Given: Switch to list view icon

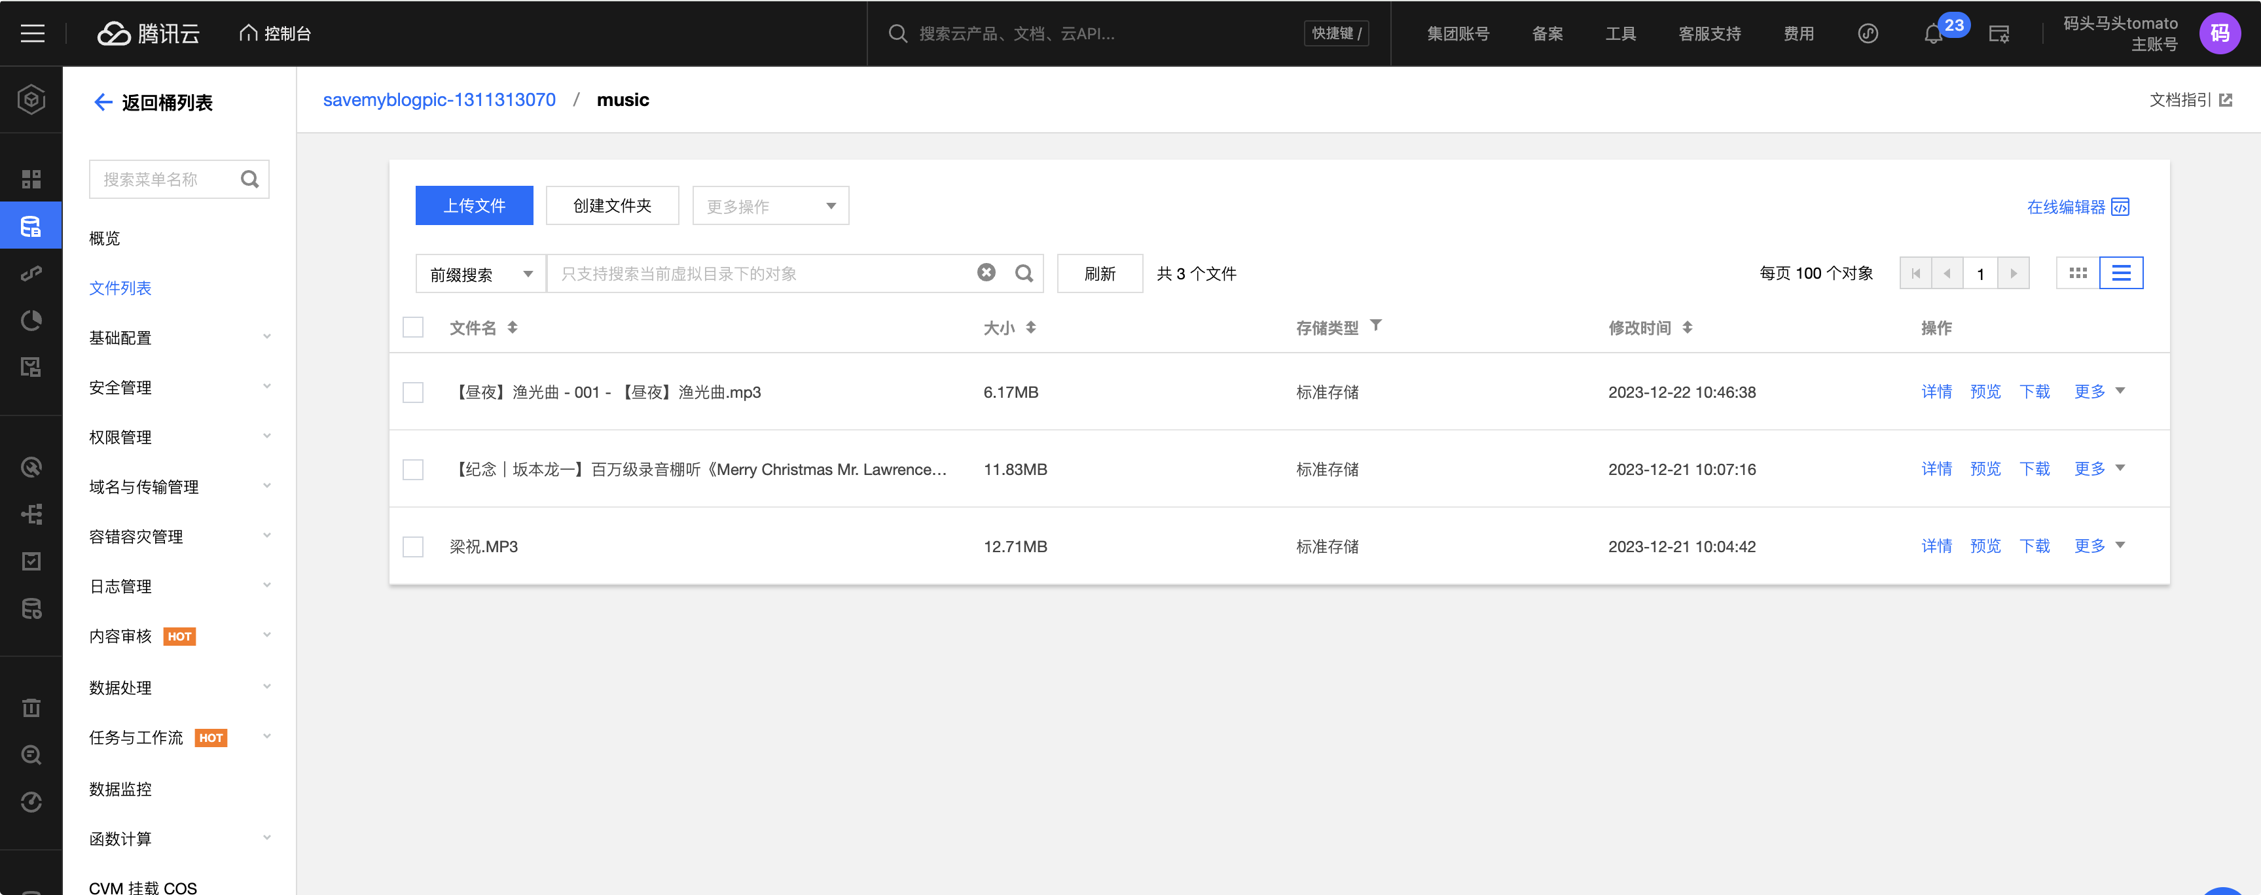Looking at the screenshot, I should (2120, 273).
